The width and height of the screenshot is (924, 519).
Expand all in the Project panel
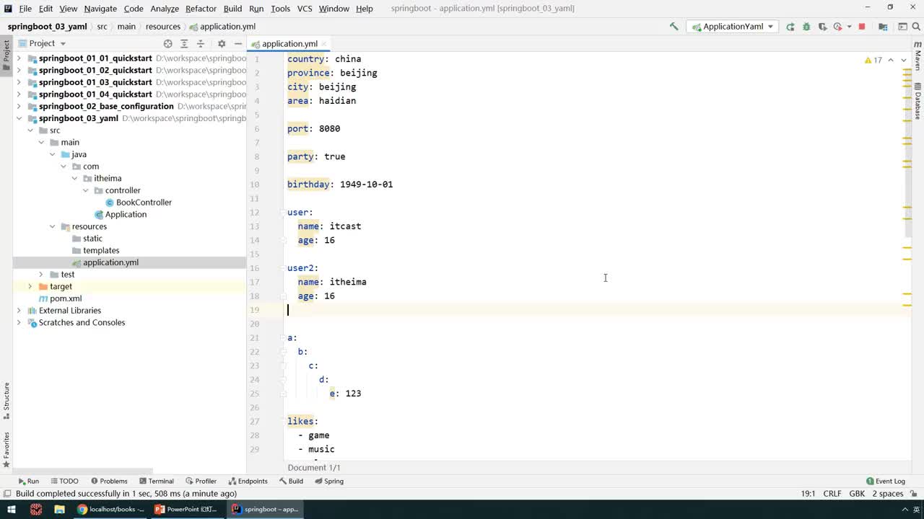click(x=184, y=43)
